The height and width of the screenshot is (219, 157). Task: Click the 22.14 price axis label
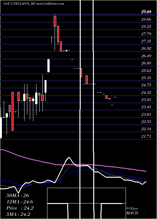(x=146, y=129)
